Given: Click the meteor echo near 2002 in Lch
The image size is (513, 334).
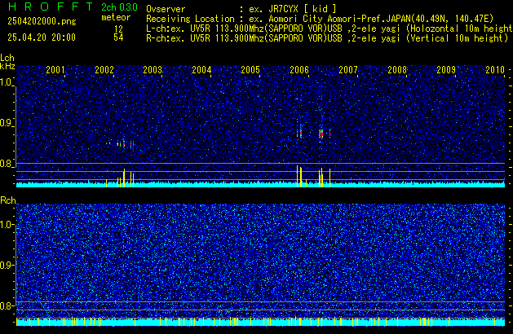Looking at the screenshot, I should (x=122, y=144).
